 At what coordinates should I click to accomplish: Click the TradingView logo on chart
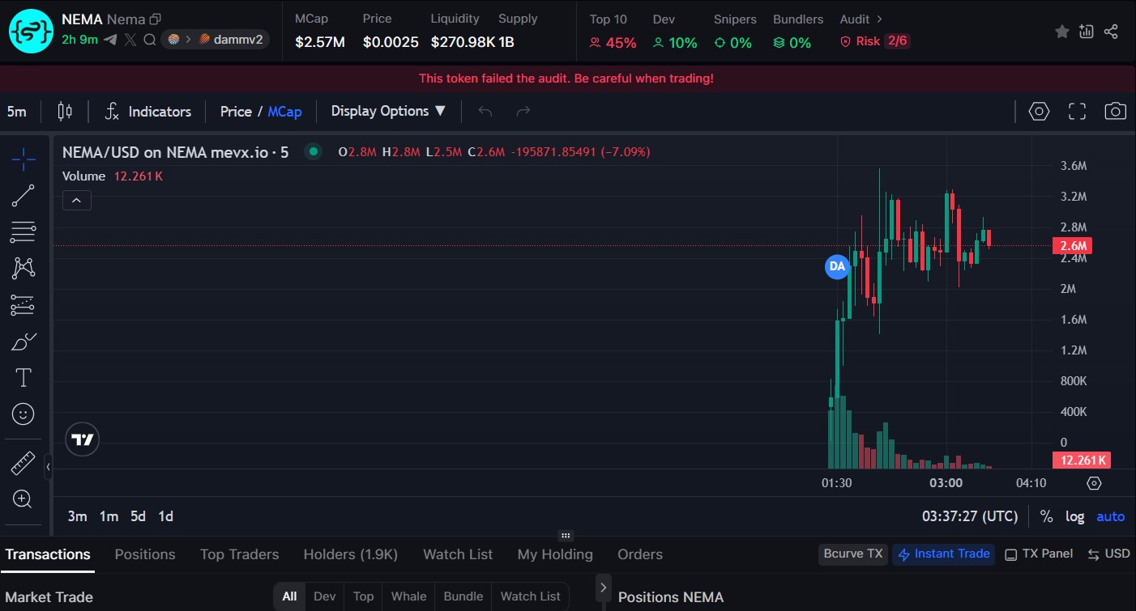tap(83, 440)
